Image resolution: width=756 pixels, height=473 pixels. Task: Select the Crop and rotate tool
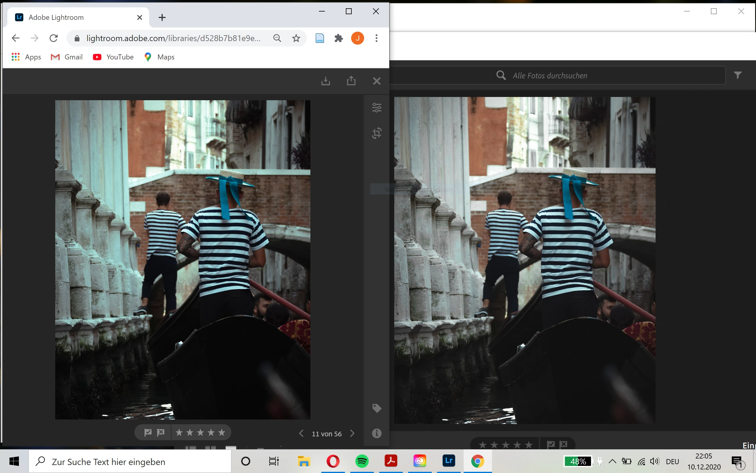(x=377, y=133)
